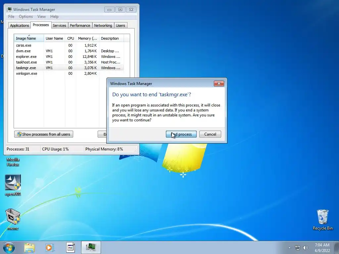339x254 pixels.
Task: Open the File menu
Action: [11, 17]
